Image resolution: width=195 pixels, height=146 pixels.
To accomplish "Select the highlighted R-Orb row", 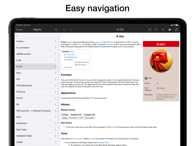I will click(x=36, y=66).
